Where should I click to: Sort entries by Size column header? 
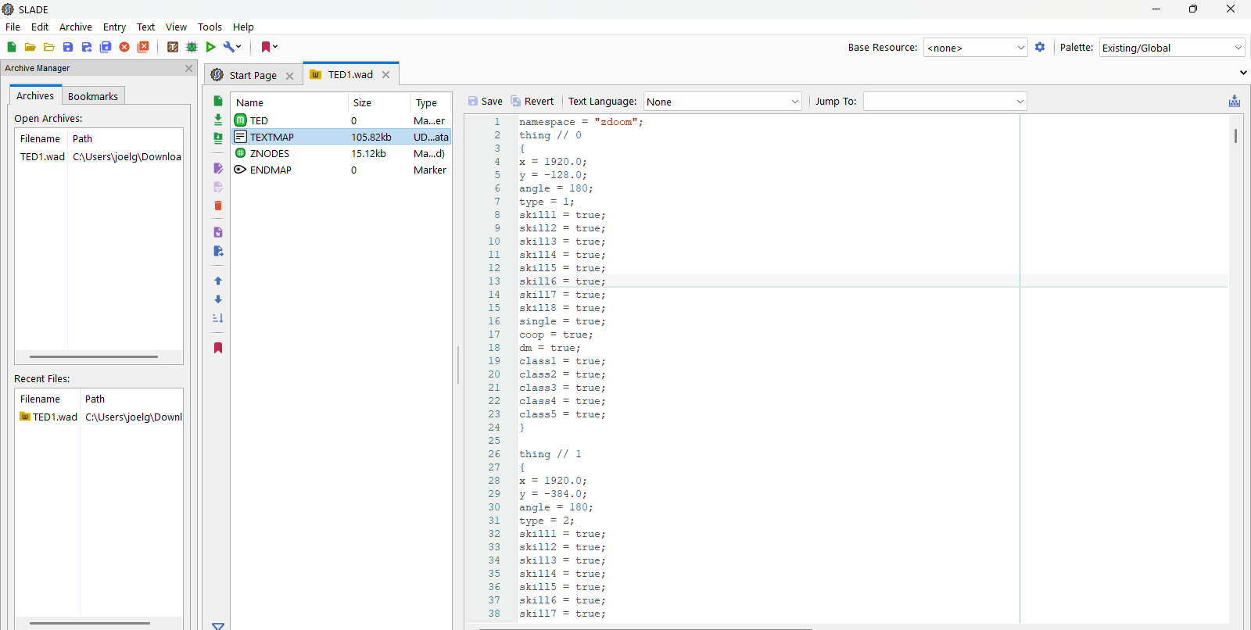(x=379, y=102)
